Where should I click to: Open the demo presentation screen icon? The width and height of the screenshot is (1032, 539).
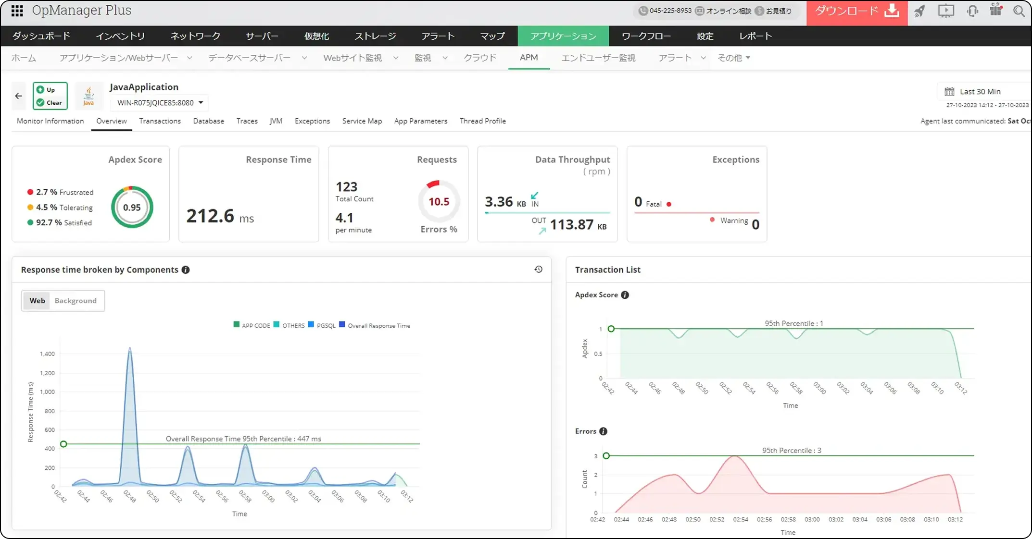(x=946, y=11)
